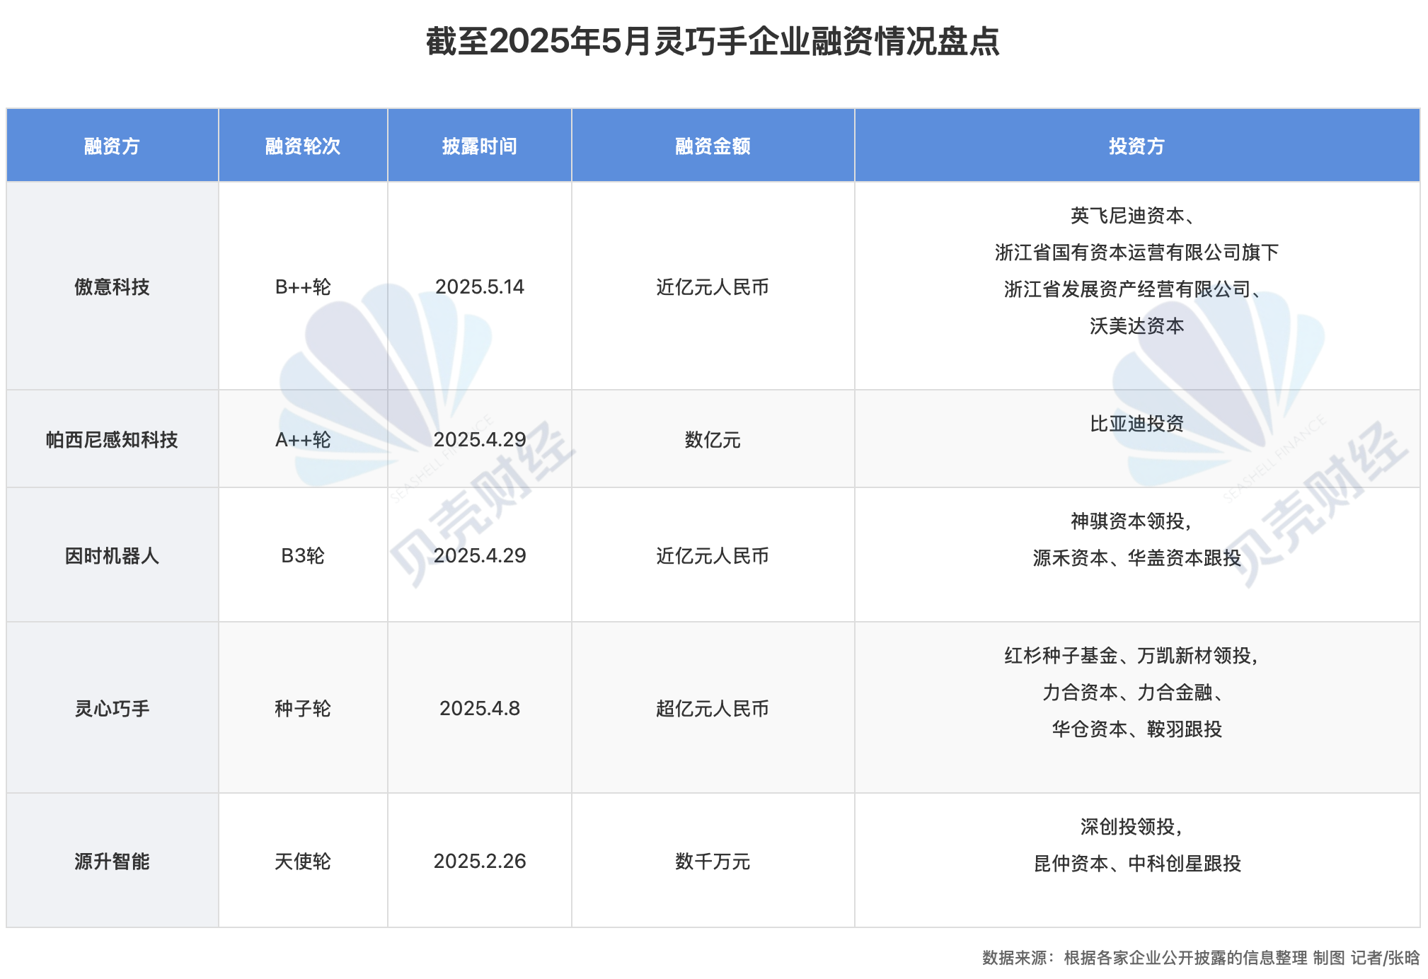Select the 种子轮 cell
Screen dimensions: 1428x979
click(x=303, y=708)
